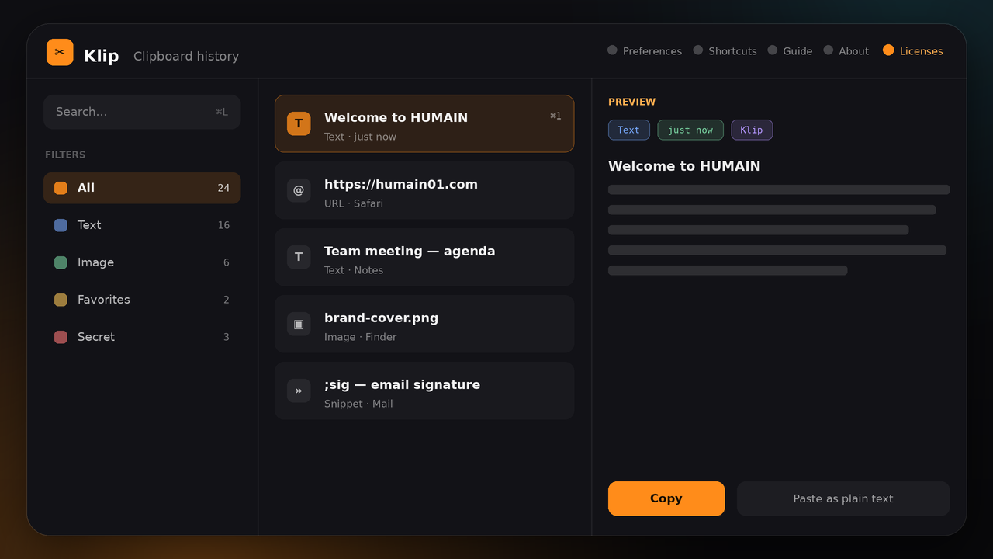
Task: Click the Klip source tag in preview
Action: pyautogui.click(x=752, y=130)
